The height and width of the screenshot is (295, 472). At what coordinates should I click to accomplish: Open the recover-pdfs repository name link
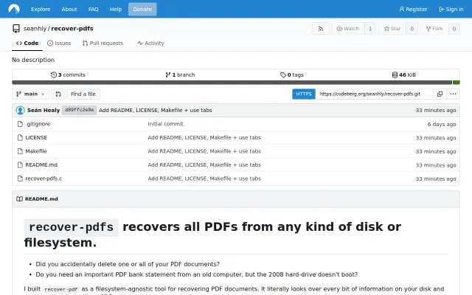click(72, 29)
